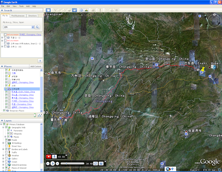Click the tour fast-forward button

coord(57,164)
